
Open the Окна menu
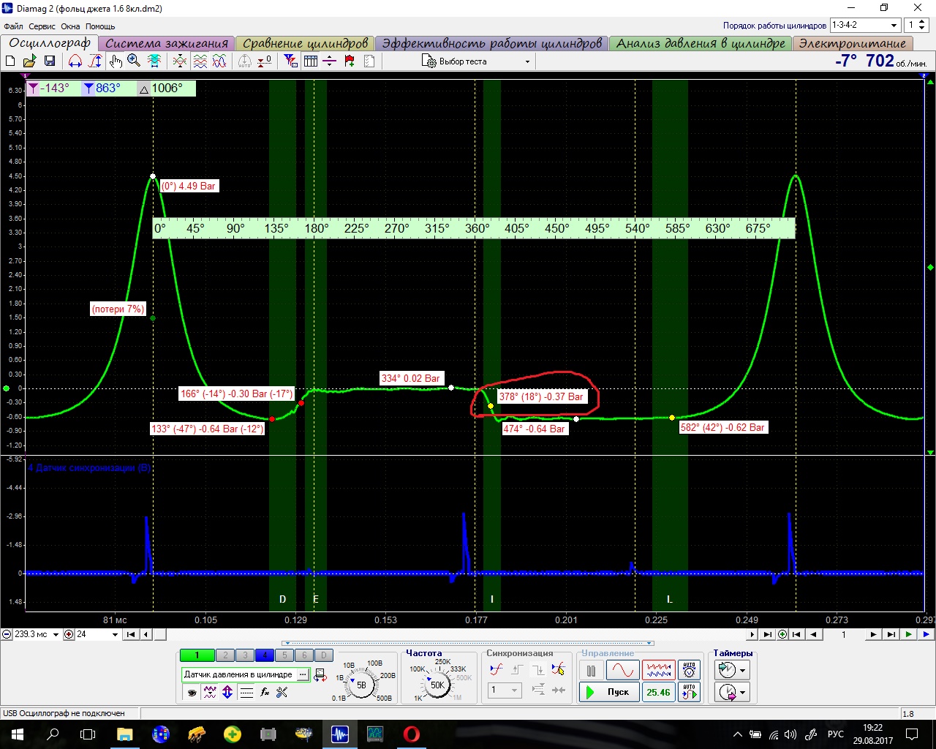tap(70, 26)
